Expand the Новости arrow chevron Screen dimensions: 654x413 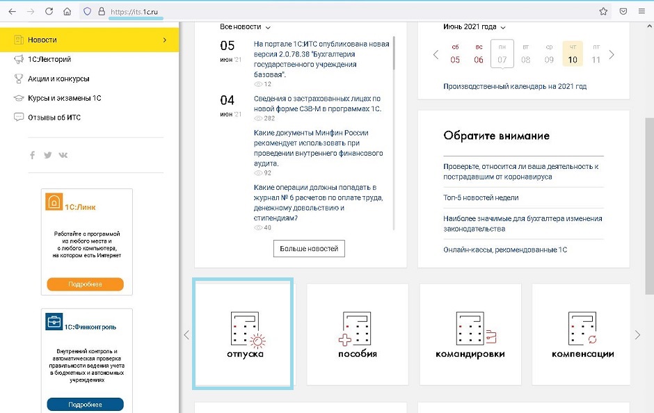click(x=165, y=40)
